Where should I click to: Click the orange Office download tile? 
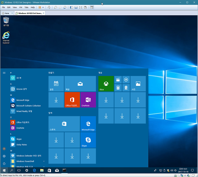coord(72,100)
